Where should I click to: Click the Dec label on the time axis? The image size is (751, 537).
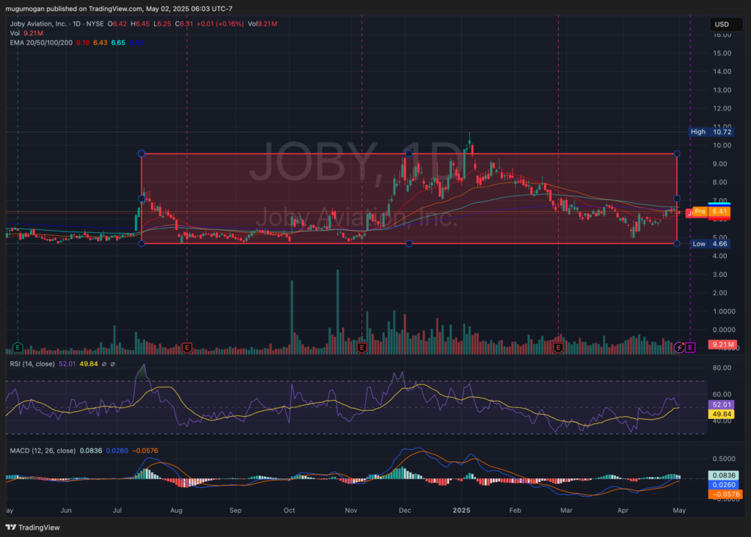[405, 511]
